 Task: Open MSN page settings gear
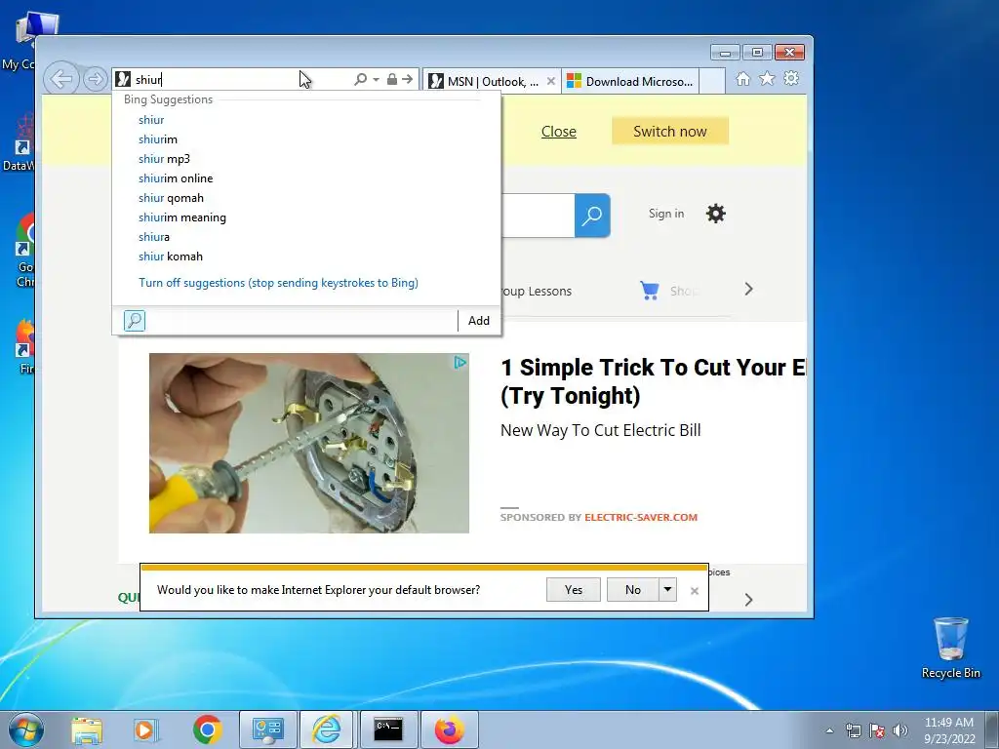(x=716, y=214)
